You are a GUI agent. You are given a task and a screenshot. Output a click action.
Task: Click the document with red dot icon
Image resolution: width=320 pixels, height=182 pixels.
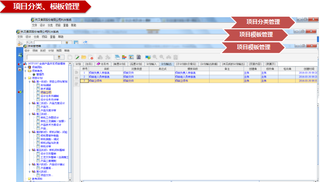pos(91,57)
